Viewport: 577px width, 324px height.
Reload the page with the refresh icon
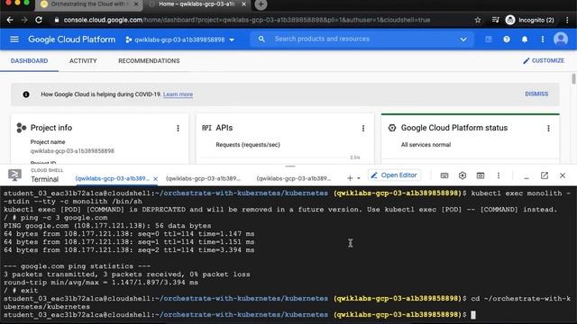39,20
